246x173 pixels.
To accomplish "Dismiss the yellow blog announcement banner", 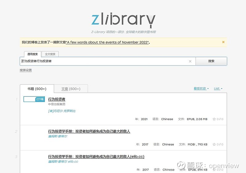I will coord(223,42).
